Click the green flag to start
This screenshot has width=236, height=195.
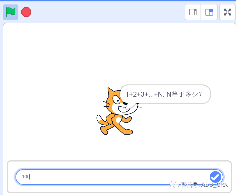pos(11,12)
